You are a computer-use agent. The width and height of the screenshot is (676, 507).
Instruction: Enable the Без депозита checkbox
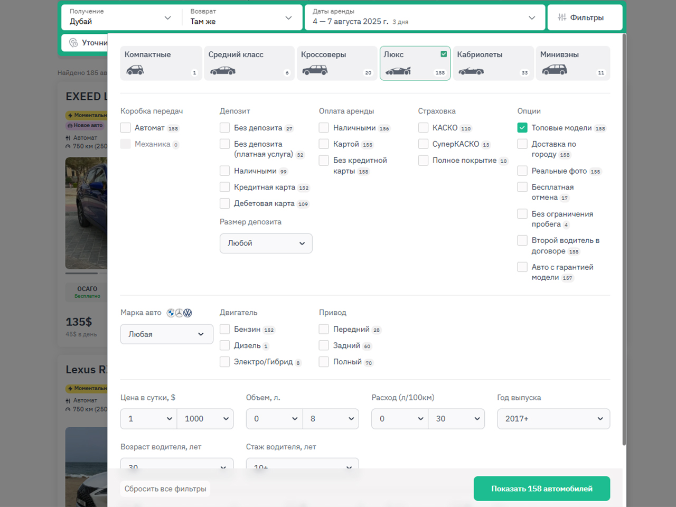(225, 128)
